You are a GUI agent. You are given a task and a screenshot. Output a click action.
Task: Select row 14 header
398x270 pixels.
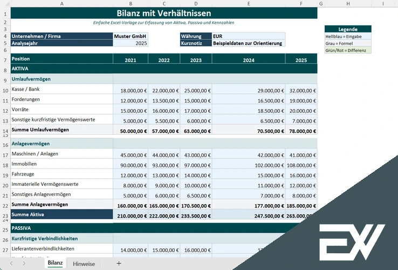[5, 130]
